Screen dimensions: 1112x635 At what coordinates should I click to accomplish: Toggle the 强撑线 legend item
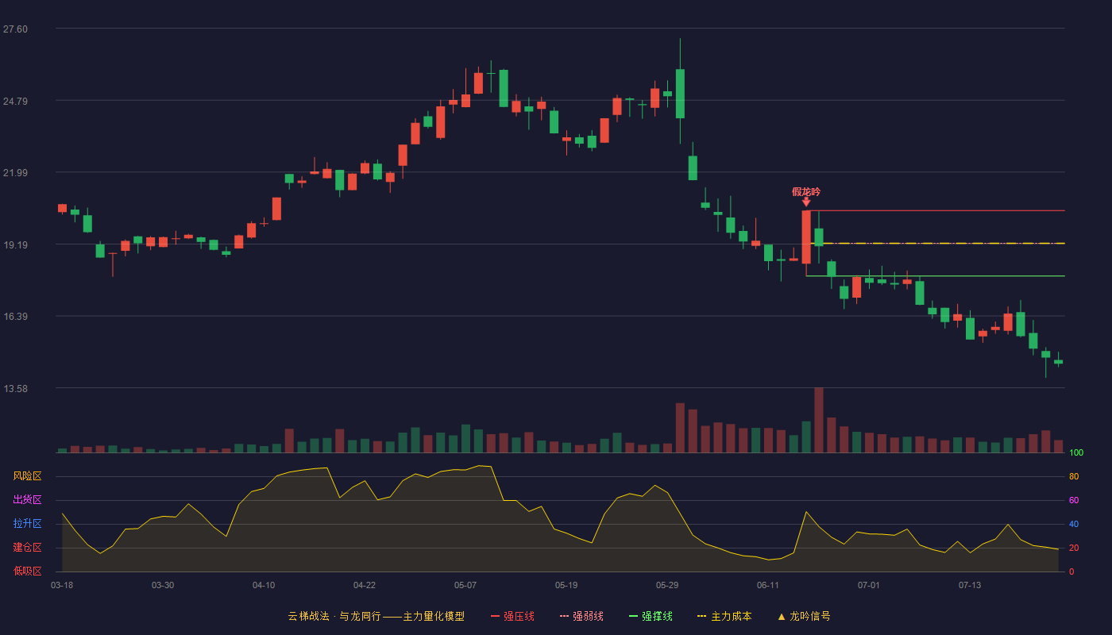(651, 616)
